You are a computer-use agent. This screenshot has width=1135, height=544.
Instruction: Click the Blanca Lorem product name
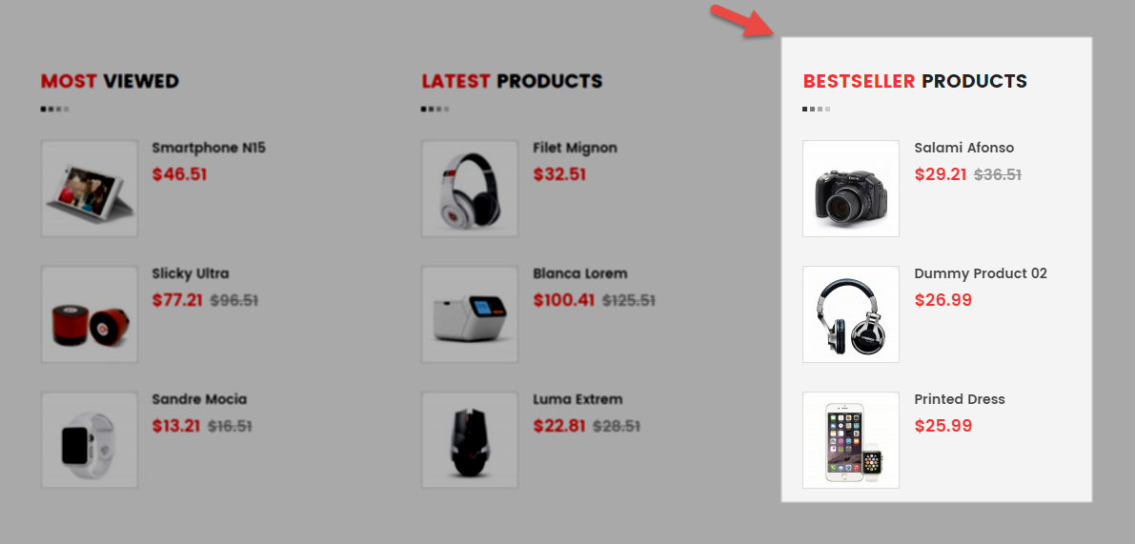click(579, 274)
